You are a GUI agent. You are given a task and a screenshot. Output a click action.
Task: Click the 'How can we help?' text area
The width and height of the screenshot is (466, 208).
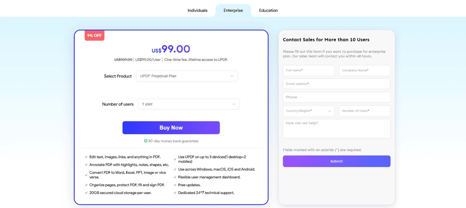coord(337,129)
